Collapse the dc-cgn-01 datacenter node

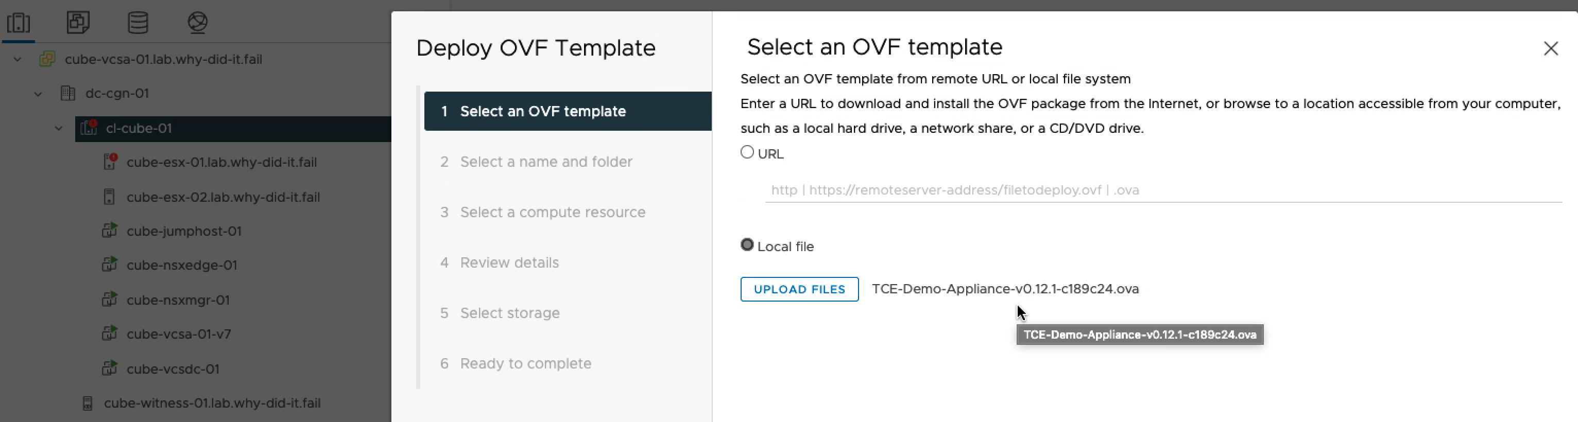click(x=38, y=94)
